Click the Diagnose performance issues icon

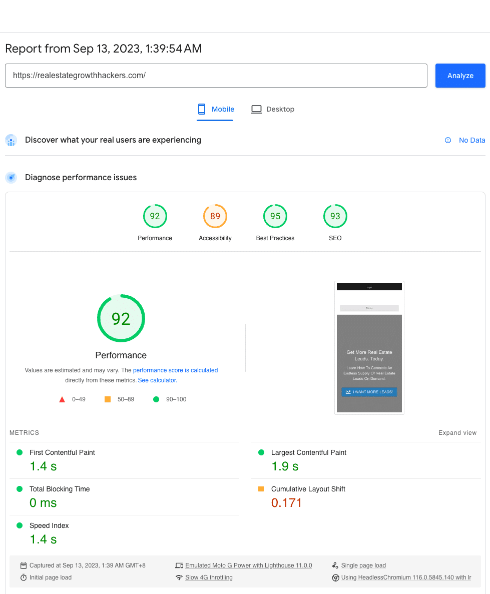tap(11, 178)
